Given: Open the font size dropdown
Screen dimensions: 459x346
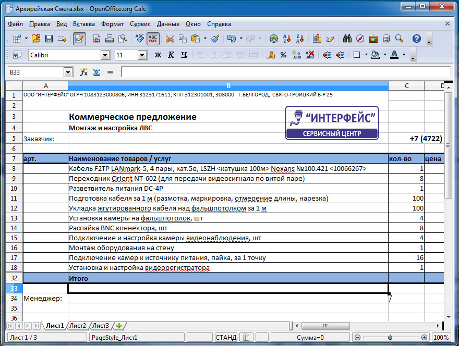Looking at the screenshot, I should coord(142,55).
